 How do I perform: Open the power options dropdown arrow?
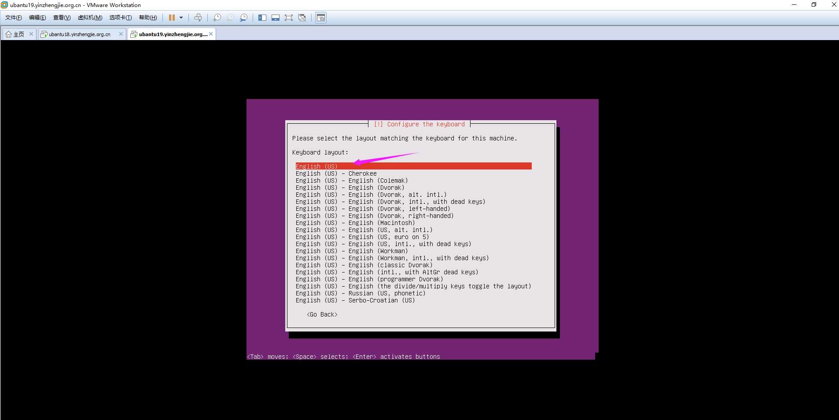[x=181, y=18]
